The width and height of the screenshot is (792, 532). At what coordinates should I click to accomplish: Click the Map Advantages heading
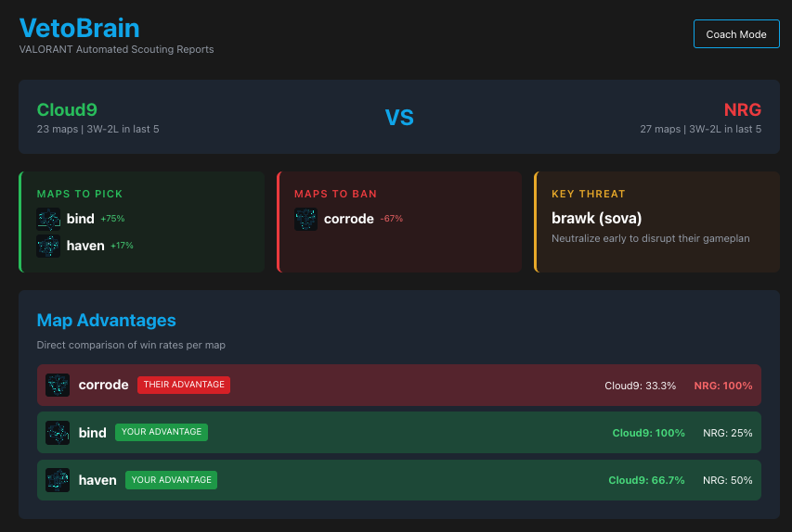coord(106,320)
